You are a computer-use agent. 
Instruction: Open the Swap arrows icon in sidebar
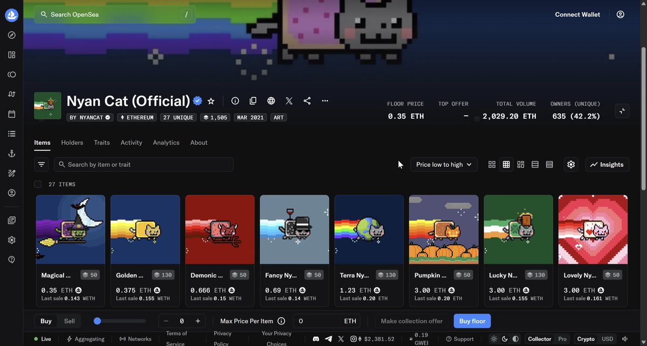(x=12, y=94)
